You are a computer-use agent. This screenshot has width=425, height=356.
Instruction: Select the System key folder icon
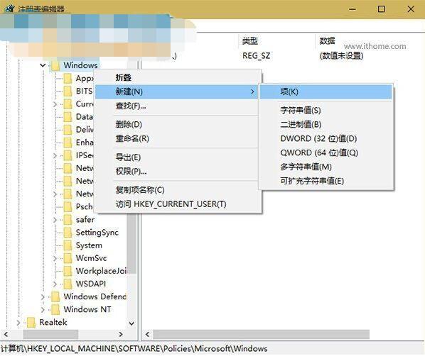tap(68, 245)
